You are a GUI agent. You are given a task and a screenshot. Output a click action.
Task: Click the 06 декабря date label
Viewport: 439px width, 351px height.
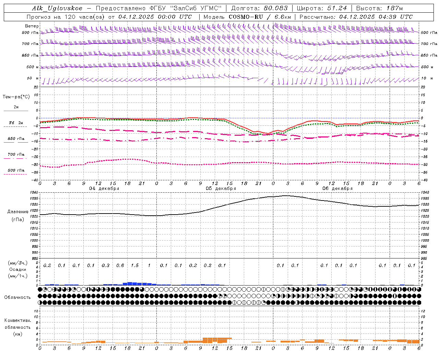337,189
